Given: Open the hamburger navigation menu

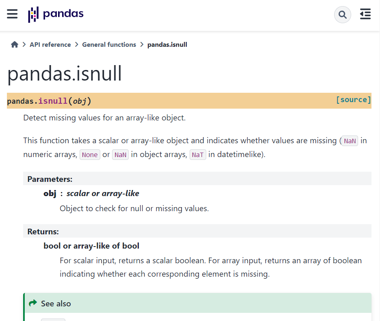Looking at the screenshot, I should point(12,14).
